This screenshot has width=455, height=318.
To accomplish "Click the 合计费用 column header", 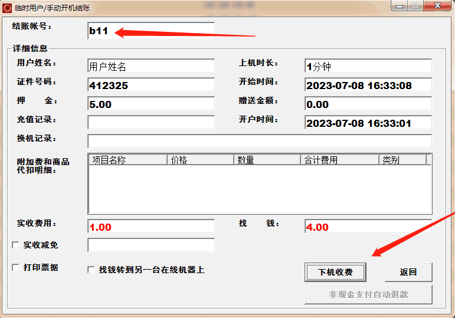I will 340,160.
